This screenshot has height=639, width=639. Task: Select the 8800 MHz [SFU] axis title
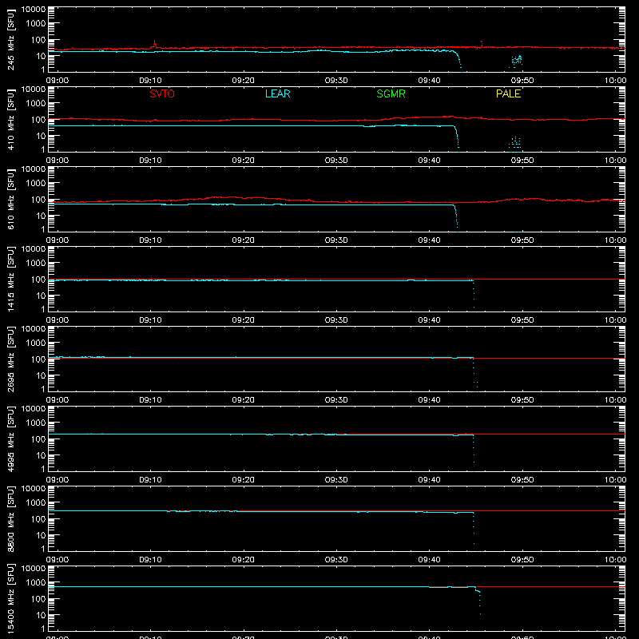(x=10, y=518)
